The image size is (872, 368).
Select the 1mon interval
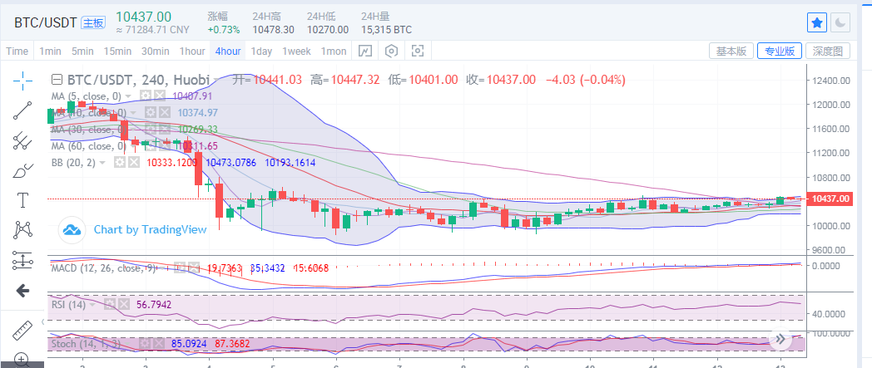[334, 51]
